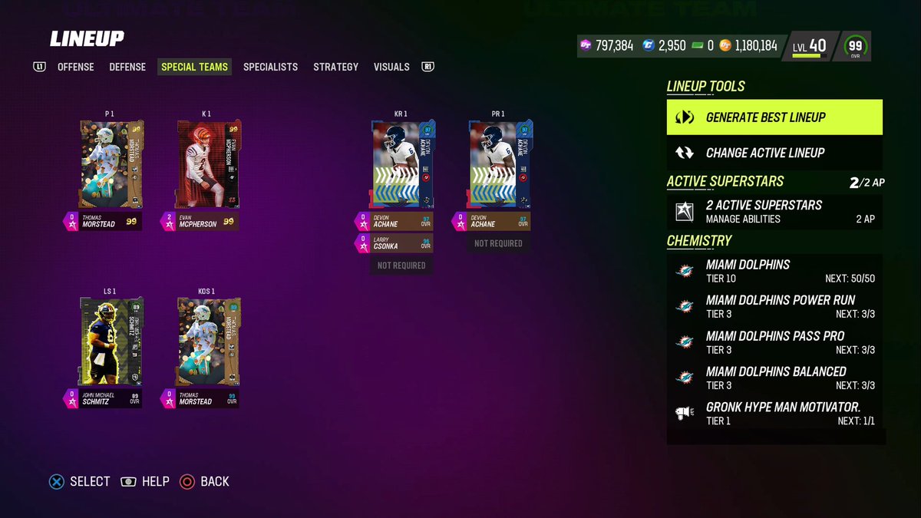The width and height of the screenshot is (921, 518).
Task: Click the ability badge on Larry Csonka
Action: click(x=363, y=243)
